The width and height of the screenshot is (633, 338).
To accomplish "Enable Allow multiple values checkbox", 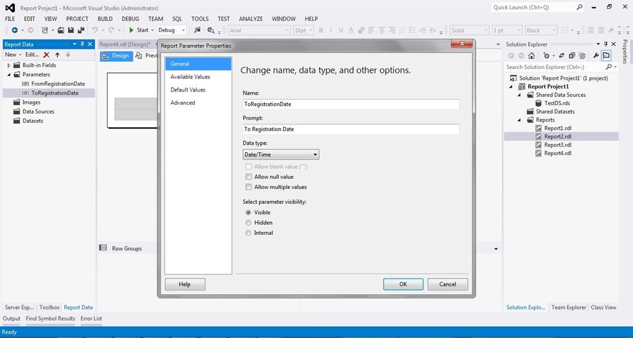I will click(x=249, y=187).
